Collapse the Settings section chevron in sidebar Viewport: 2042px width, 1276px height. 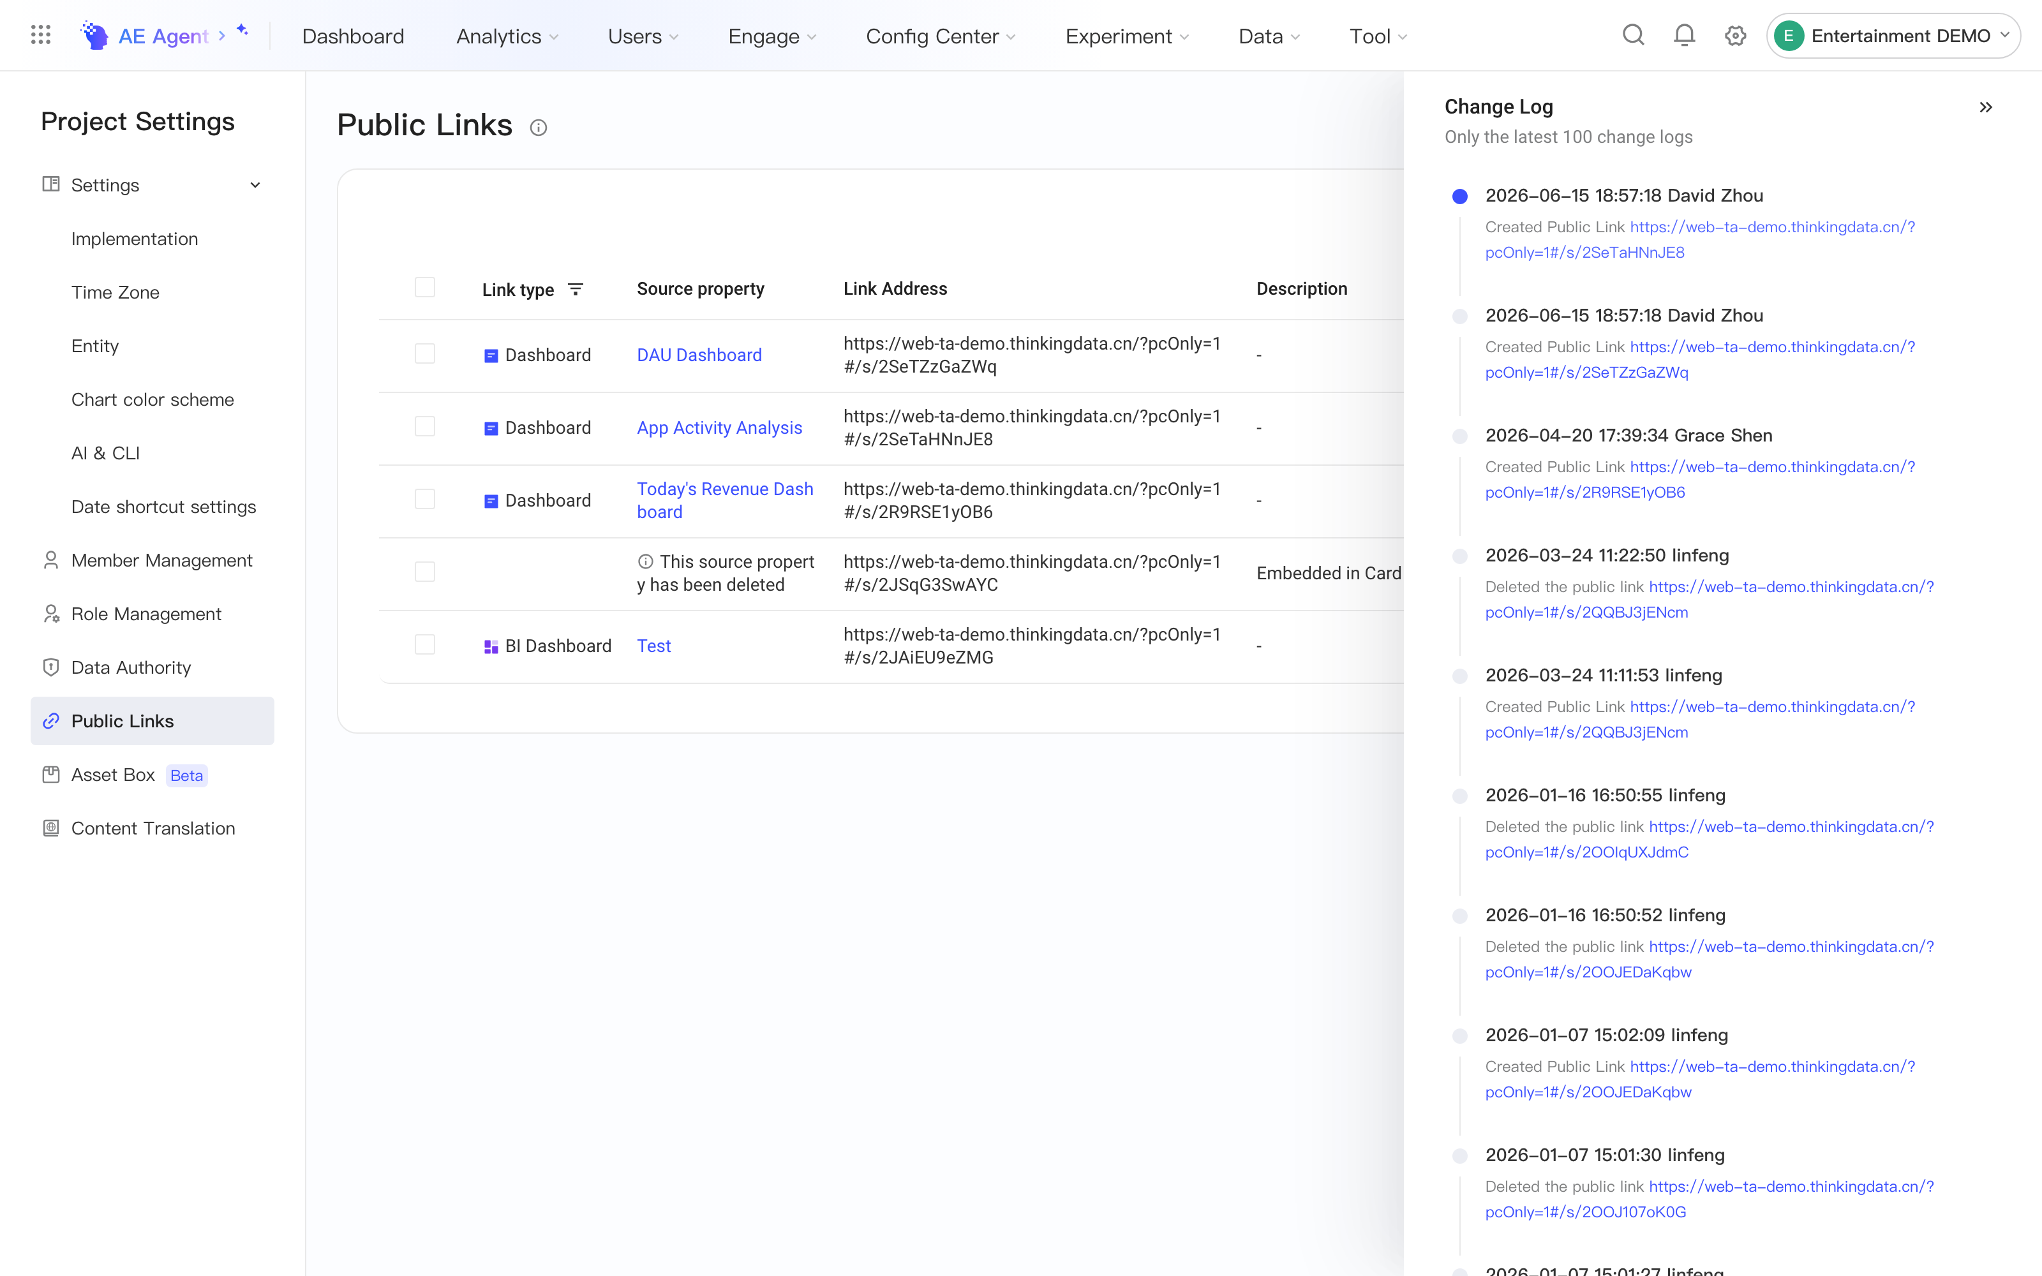(x=255, y=185)
